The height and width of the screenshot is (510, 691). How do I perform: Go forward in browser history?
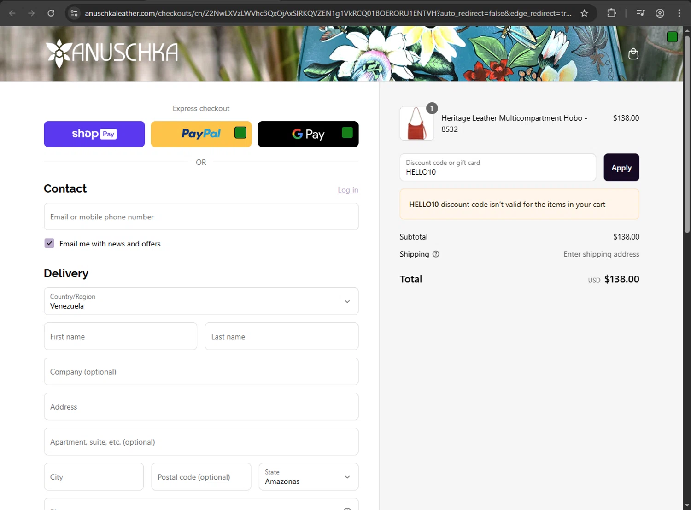click(x=31, y=13)
